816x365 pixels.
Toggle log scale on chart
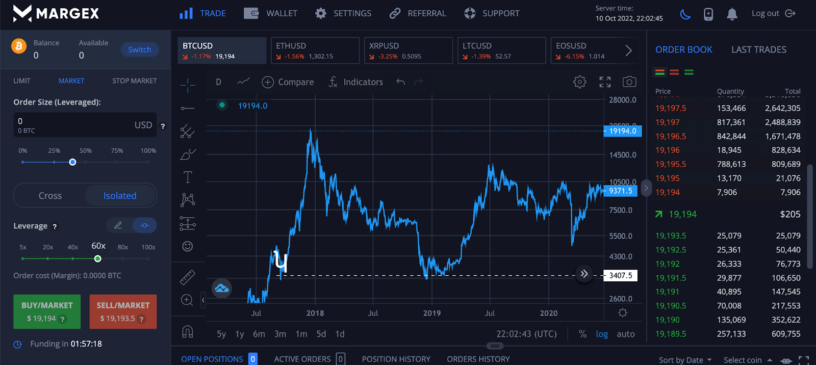(x=602, y=334)
